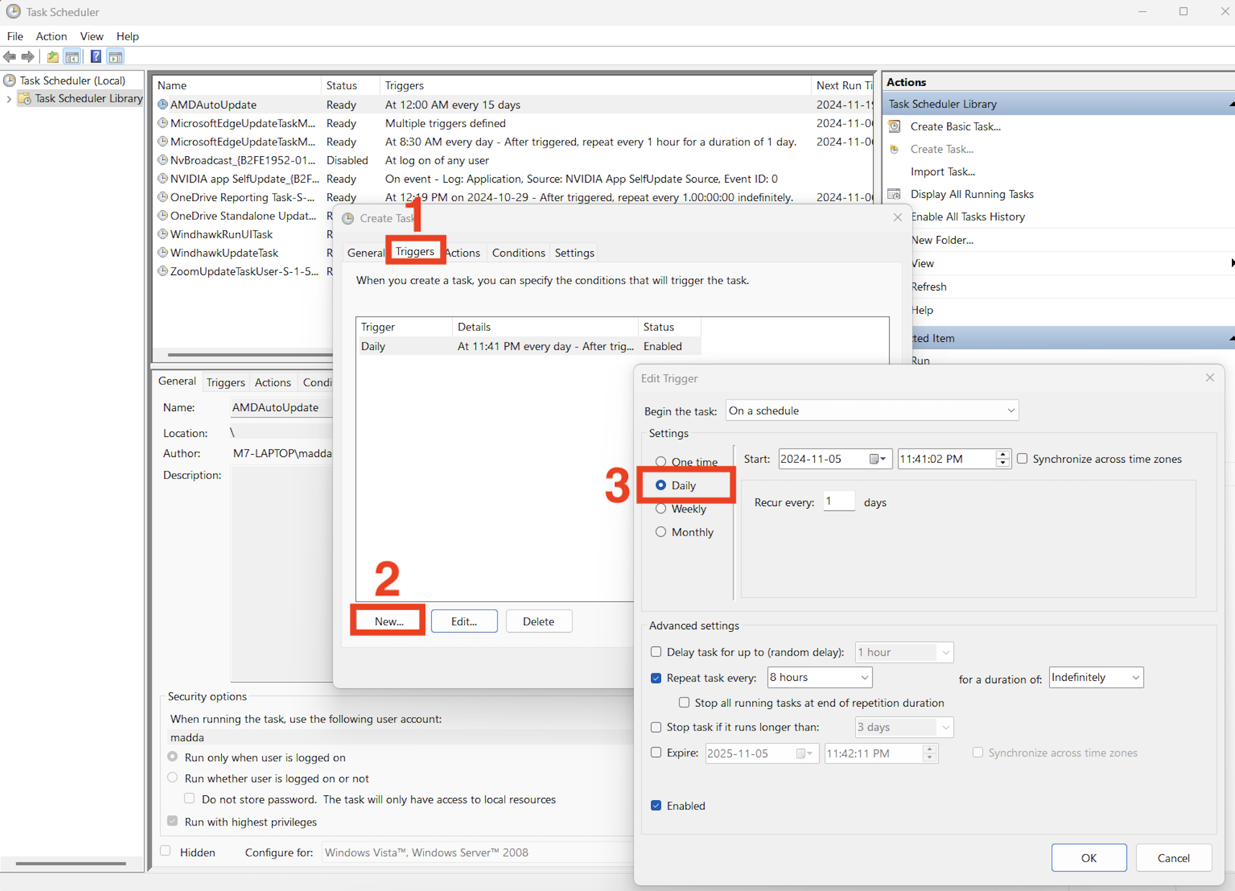Click the Forward arrow toolbar icon
This screenshot has height=891, width=1235.
pyautogui.click(x=28, y=57)
